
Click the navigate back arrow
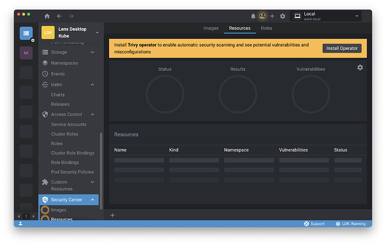point(59,16)
